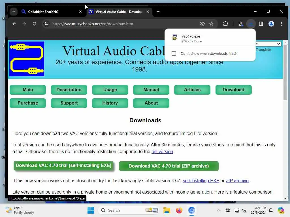Image resolution: width=290 pixels, height=217 pixels.
Task: Open the Support page
Action: [x=69, y=103]
